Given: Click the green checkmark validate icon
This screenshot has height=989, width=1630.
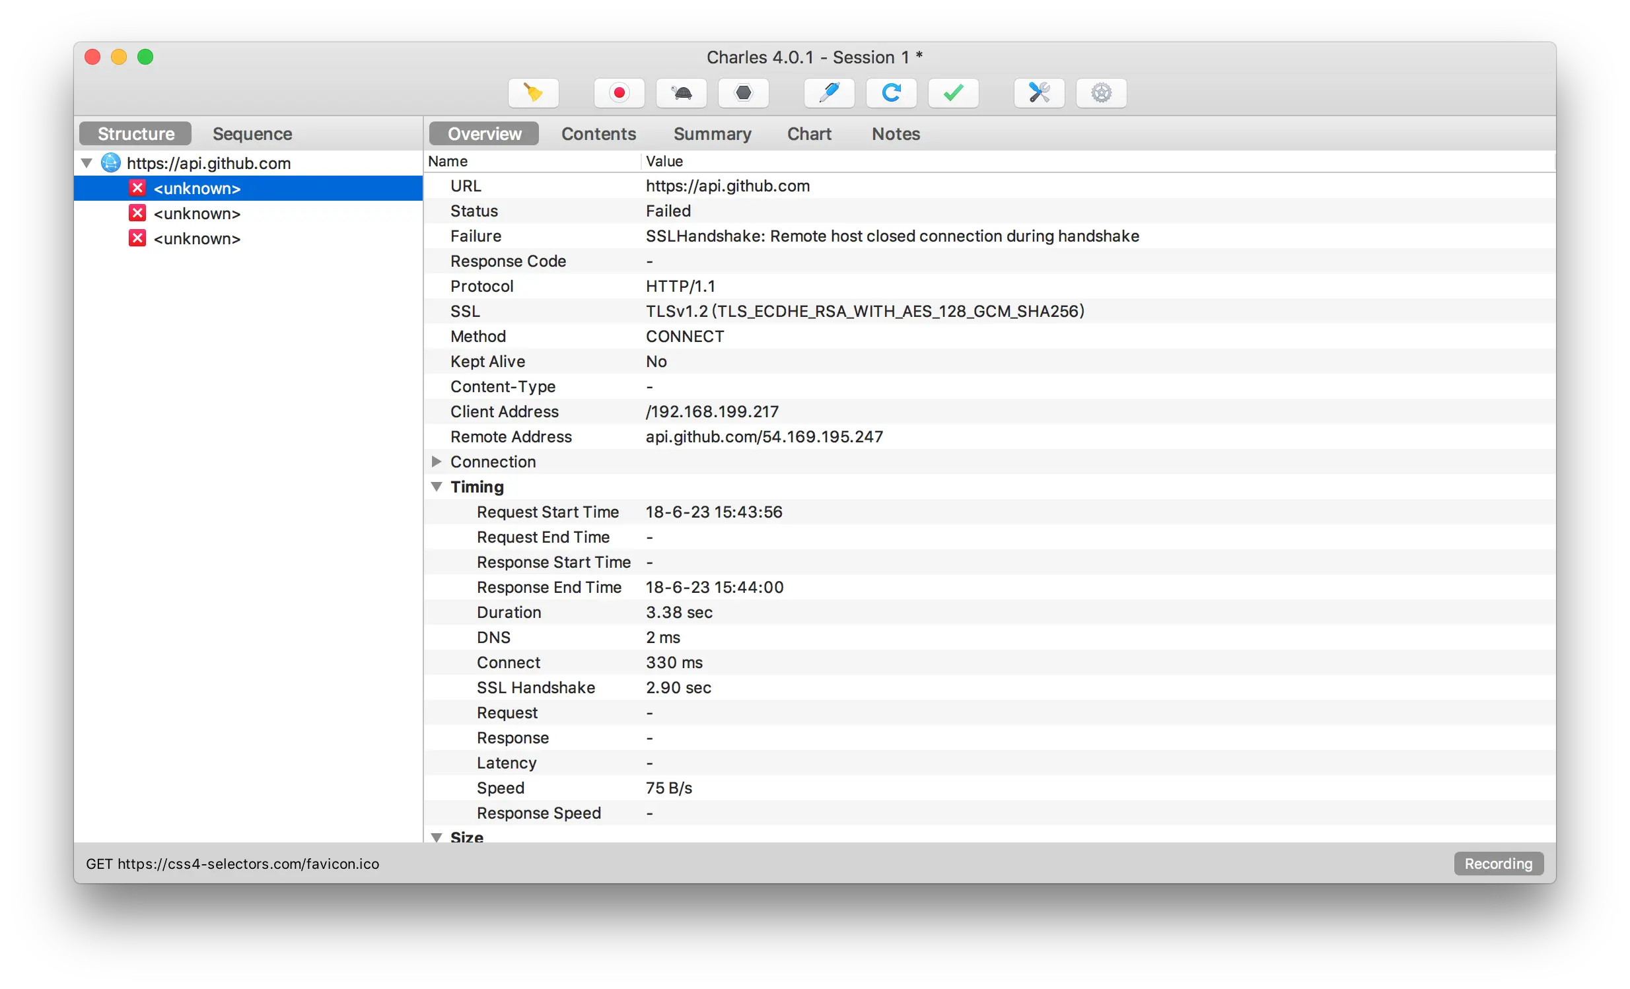Looking at the screenshot, I should (x=953, y=92).
